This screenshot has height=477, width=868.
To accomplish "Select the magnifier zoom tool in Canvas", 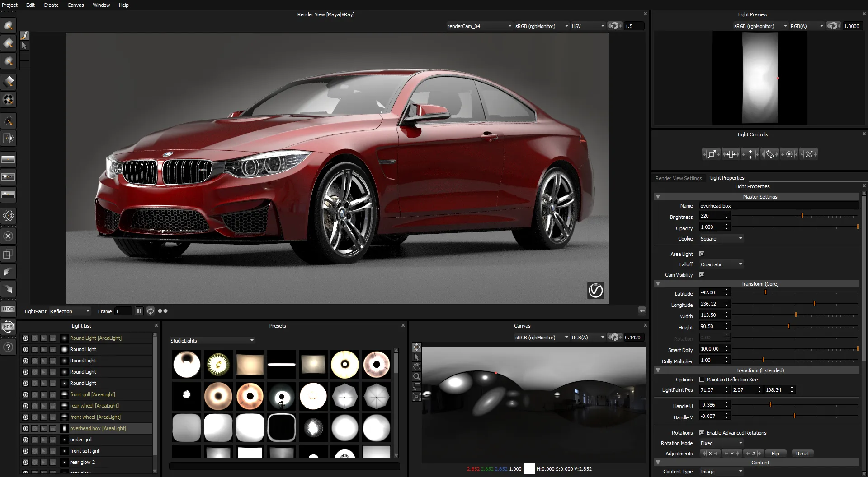I will (417, 376).
